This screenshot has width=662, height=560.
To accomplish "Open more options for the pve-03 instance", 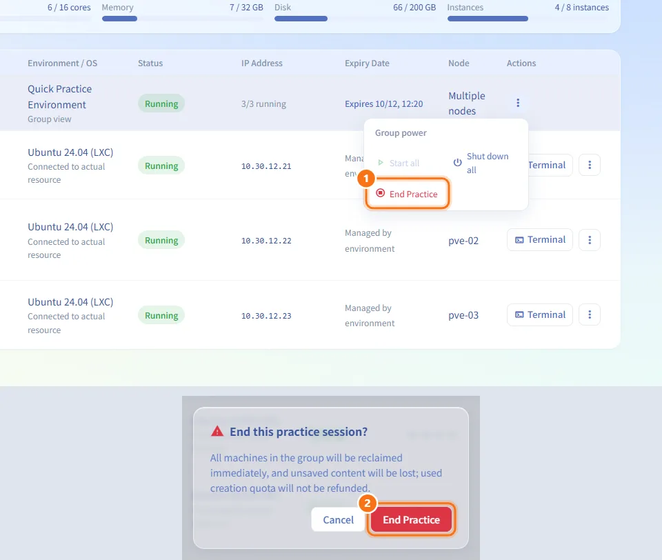I will pos(590,314).
